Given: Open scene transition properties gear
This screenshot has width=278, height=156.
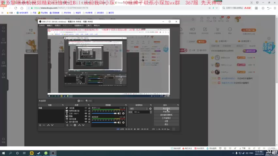Looking at the screenshot, I should point(150,109).
